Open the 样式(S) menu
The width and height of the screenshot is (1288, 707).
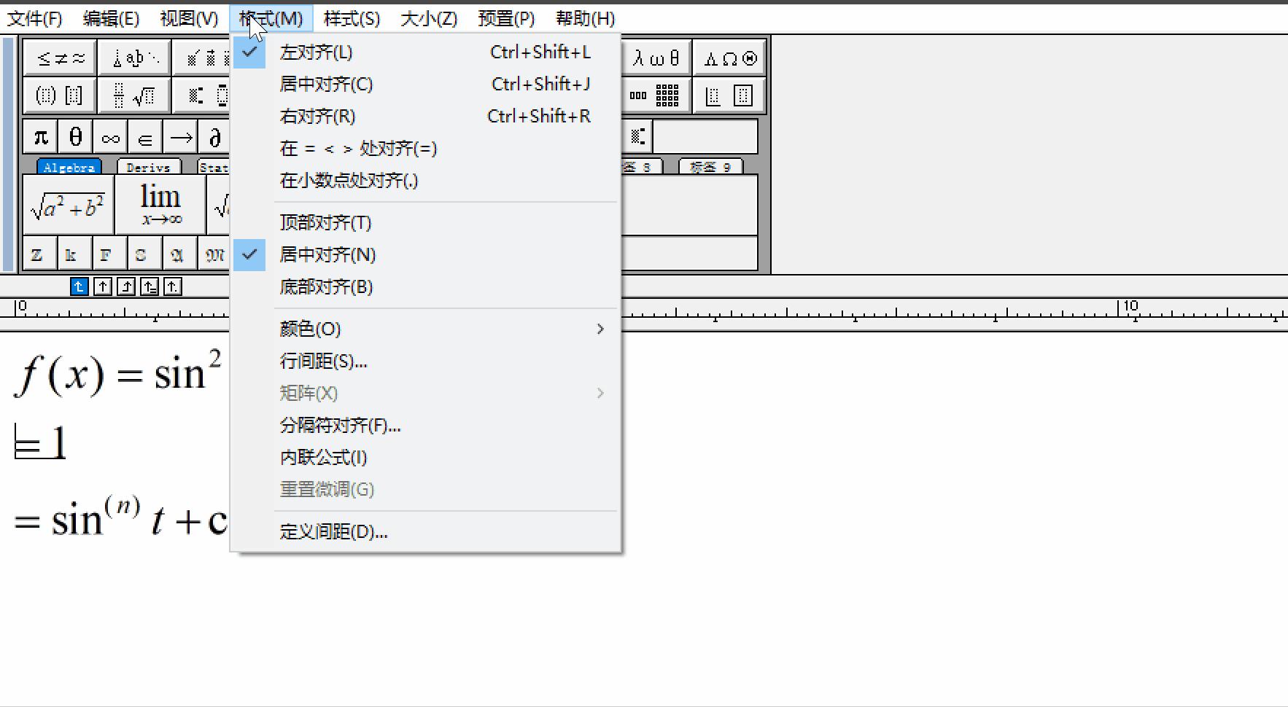[352, 19]
